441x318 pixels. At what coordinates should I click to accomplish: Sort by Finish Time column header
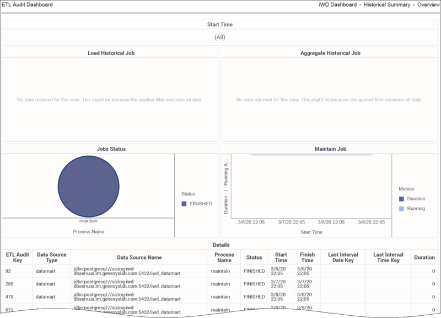pyautogui.click(x=307, y=258)
